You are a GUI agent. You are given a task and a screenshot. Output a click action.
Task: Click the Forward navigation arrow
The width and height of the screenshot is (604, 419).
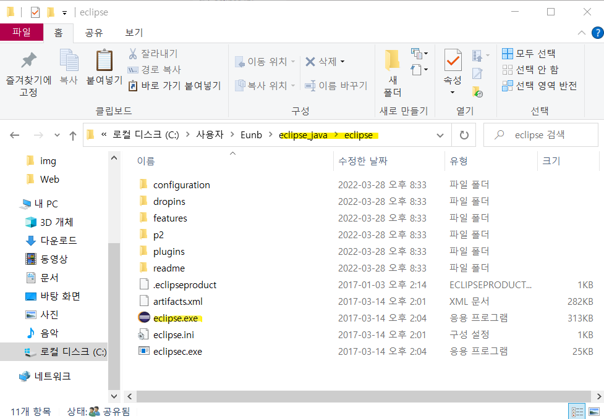point(38,135)
